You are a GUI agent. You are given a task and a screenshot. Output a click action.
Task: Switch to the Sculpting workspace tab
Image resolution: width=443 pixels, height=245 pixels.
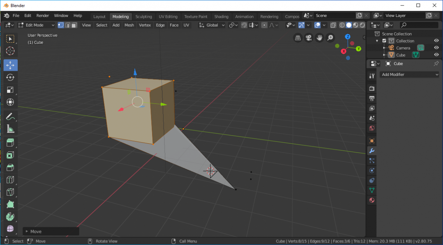click(144, 17)
